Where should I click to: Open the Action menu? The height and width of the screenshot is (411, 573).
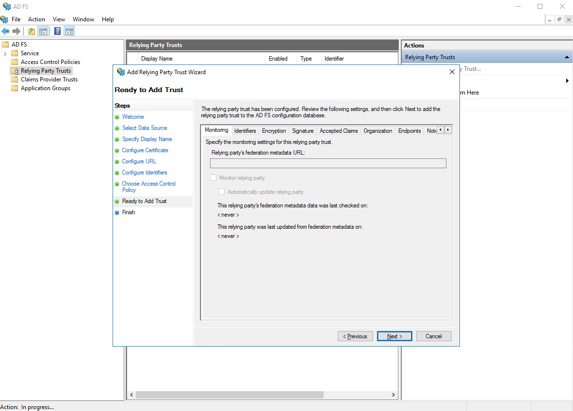[36, 19]
